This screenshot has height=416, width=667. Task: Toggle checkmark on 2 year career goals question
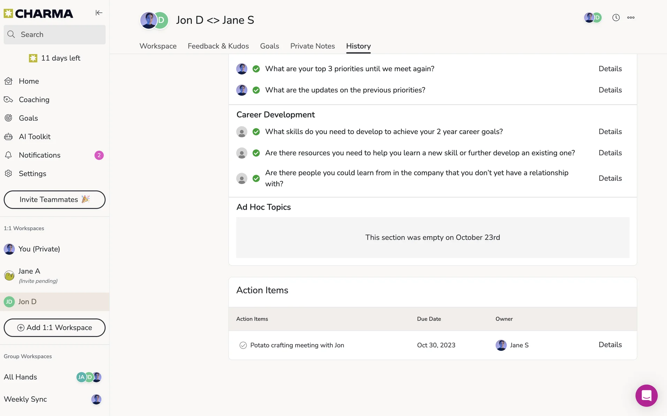[256, 132]
